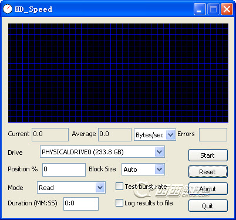Click the HD_Speed title text
Image resolution: width=236 pixels, height=220 pixels.
[33, 9]
